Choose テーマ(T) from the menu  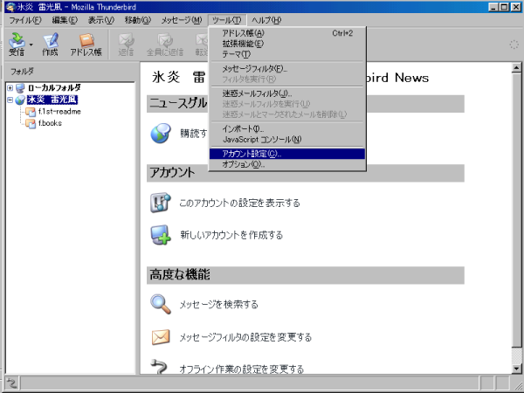click(x=287, y=54)
